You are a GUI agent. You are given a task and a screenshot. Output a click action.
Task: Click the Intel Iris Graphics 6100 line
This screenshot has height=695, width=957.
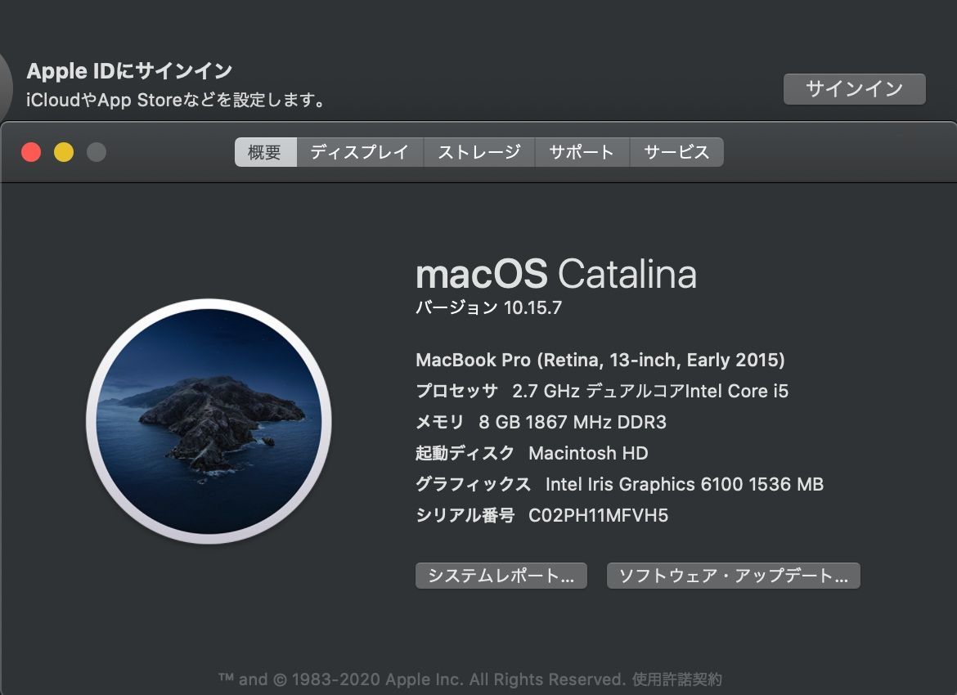click(x=684, y=484)
